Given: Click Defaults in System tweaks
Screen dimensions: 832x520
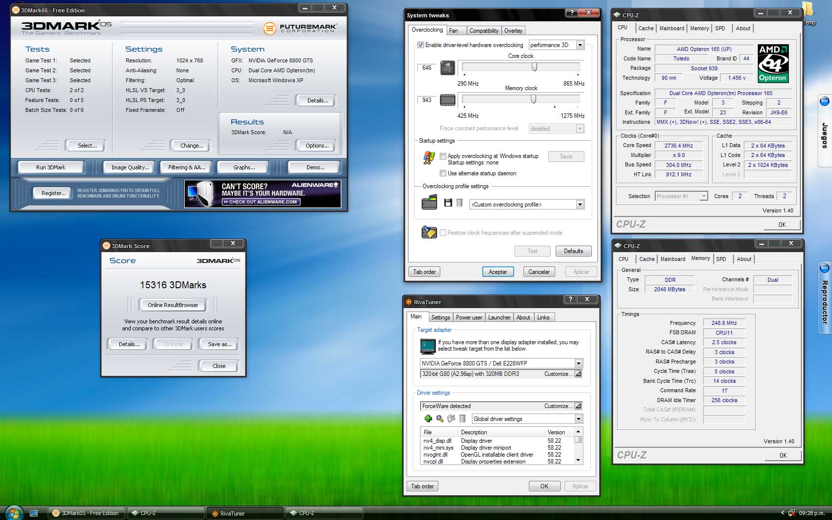Looking at the screenshot, I should (x=573, y=251).
